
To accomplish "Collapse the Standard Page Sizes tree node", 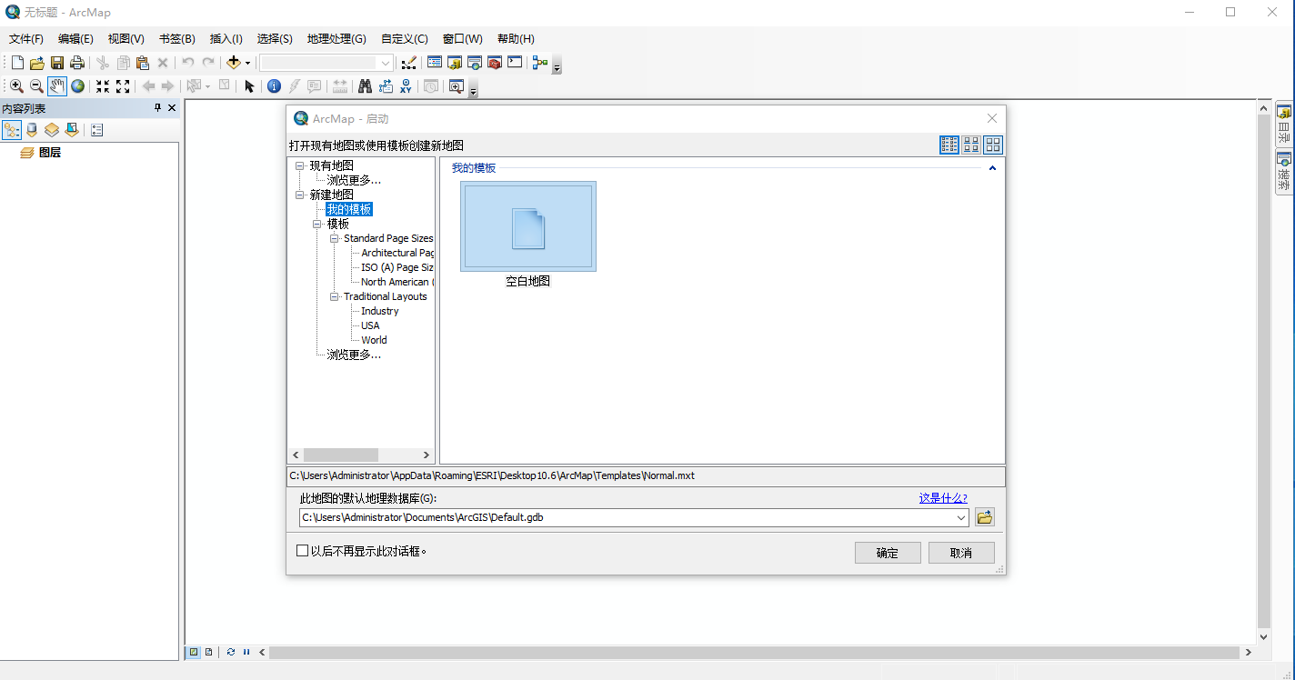I will (334, 237).
